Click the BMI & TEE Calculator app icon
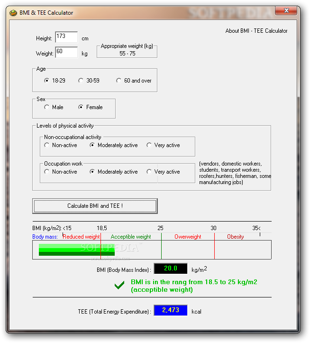The width and height of the screenshot is (310, 343). [x=13, y=13]
